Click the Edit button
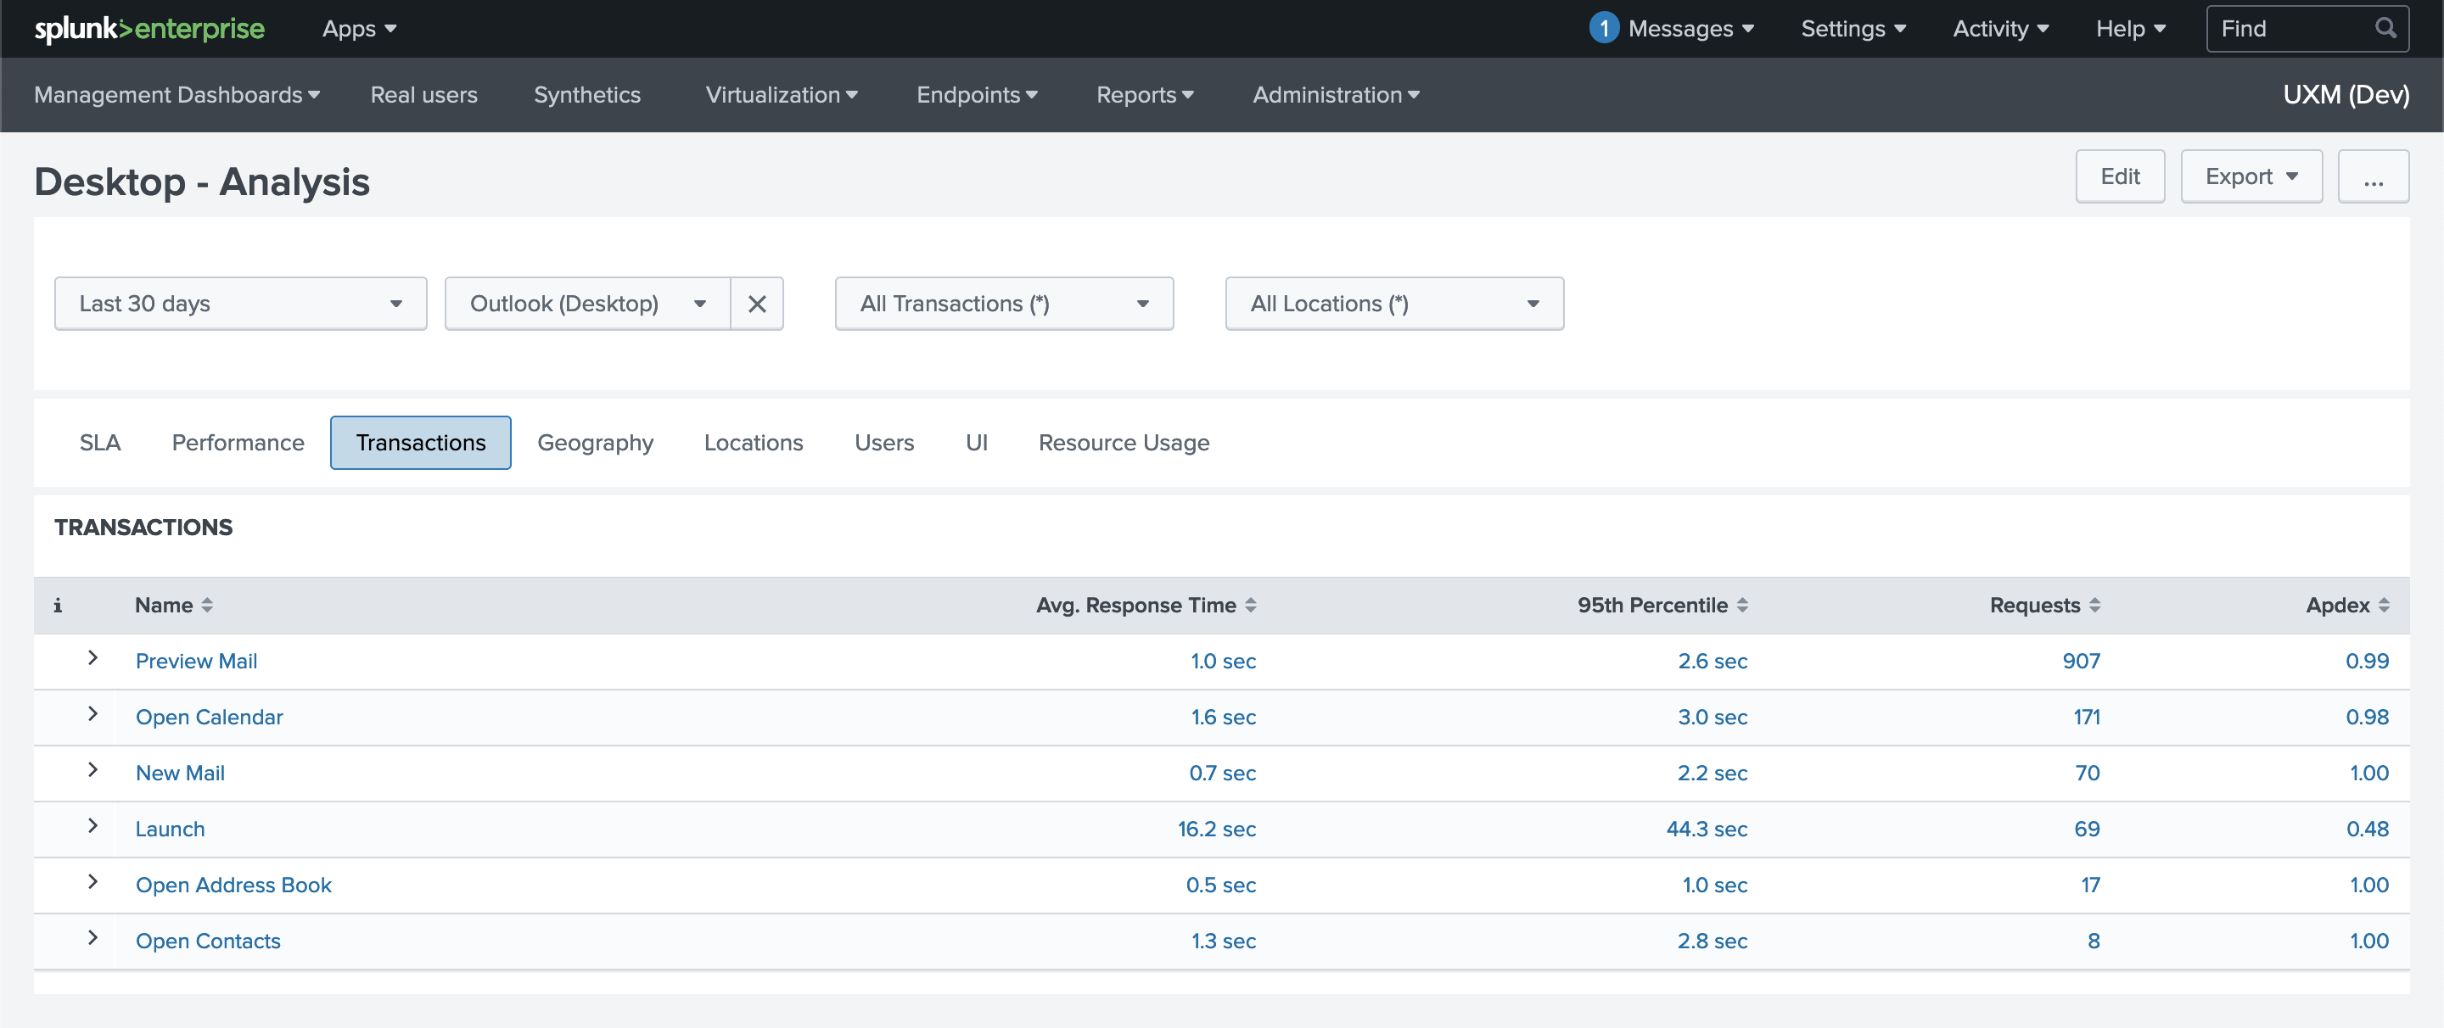The width and height of the screenshot is (2444, 1028). tap(2120, 176)
